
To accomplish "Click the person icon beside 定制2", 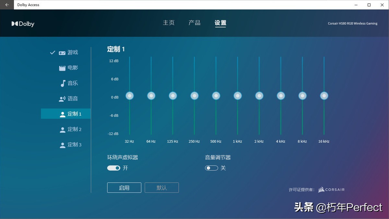I will coord(62,129).
